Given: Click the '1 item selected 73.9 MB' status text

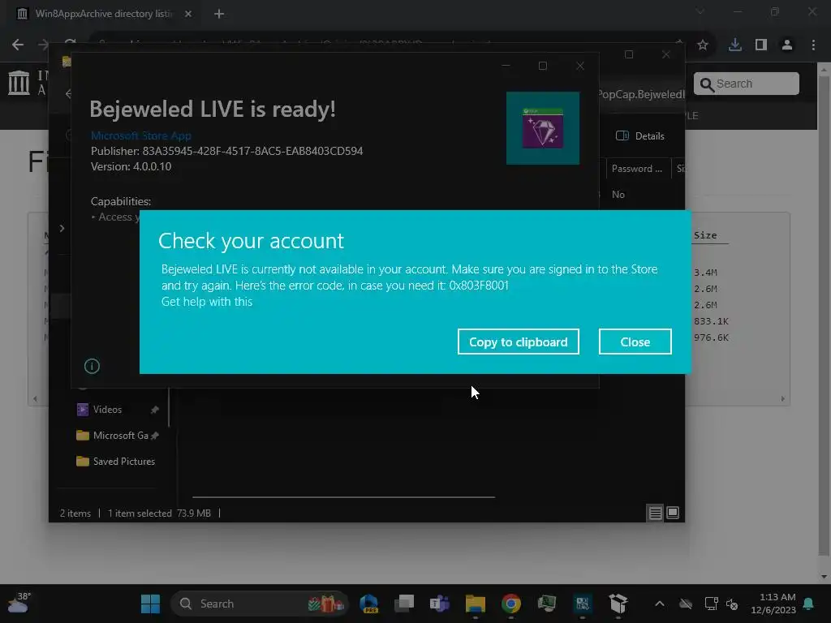Looking at the screenshot, I should 159,513.
